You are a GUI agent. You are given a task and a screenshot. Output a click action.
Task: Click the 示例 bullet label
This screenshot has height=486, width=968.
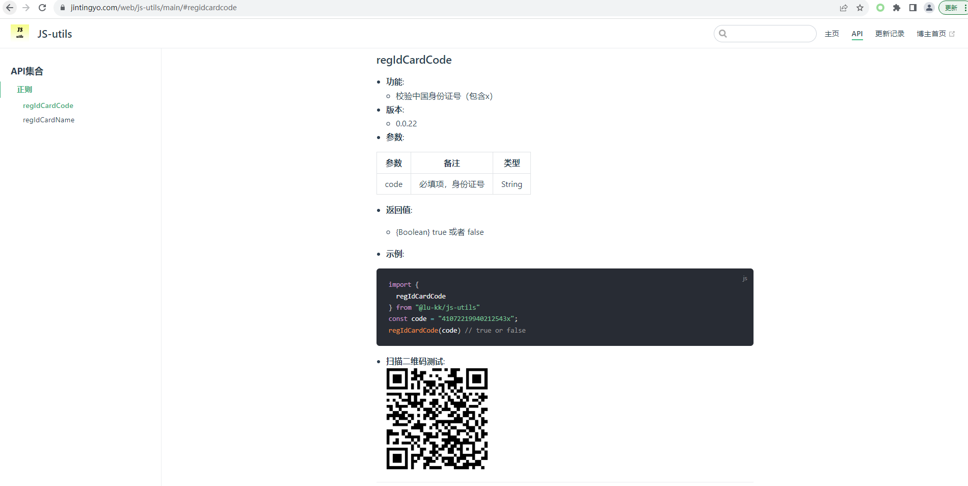click(395, 254)
